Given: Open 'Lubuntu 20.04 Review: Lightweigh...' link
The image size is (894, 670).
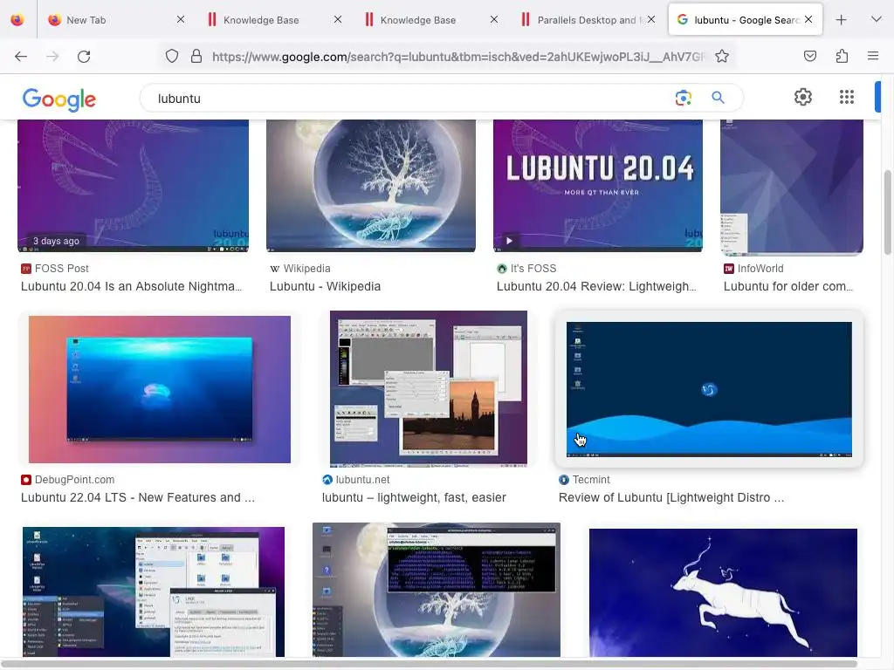Looking at the screenshot, I should click(x=596, y=286).
